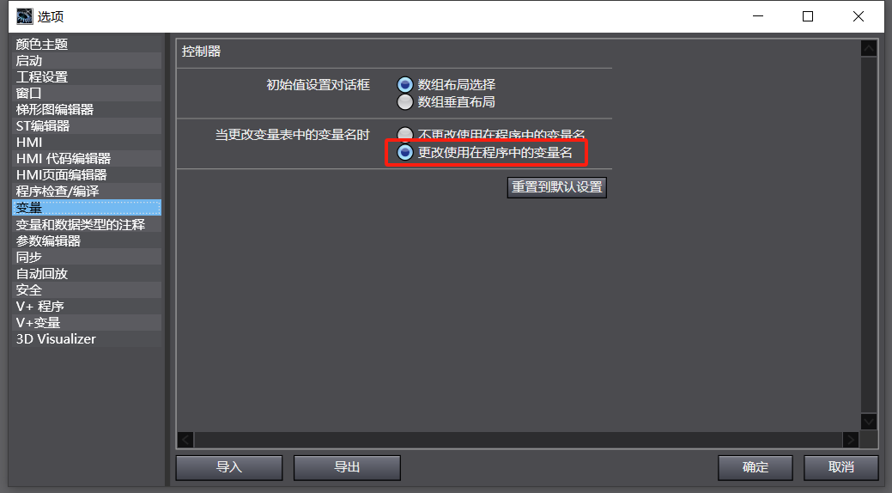Click the horizontal scrollbar right arrow
This screenshot has height=493, width=892.
851,440
